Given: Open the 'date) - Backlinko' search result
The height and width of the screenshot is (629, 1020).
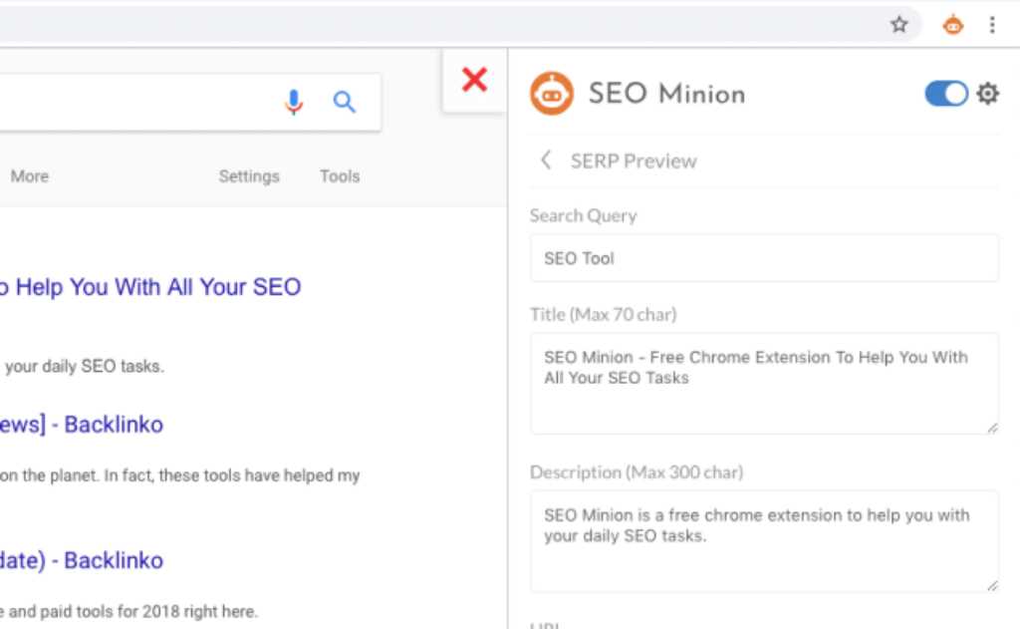Looking at the screenshot, I should coord(82,560).
